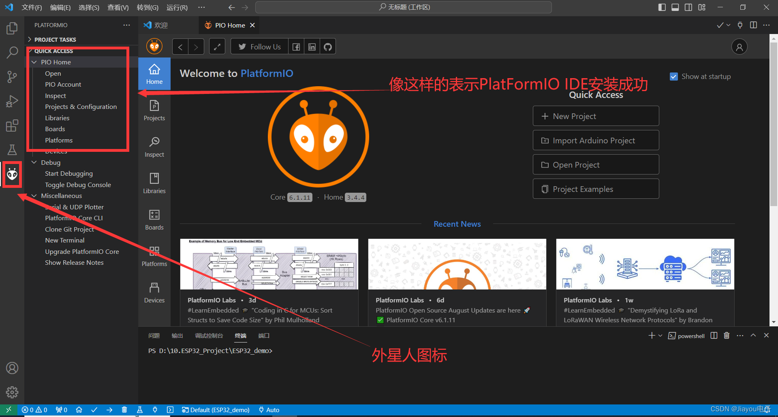Open the PlatformIO Facebook link icon
The image size is (778, 417).
pos(296,47)
